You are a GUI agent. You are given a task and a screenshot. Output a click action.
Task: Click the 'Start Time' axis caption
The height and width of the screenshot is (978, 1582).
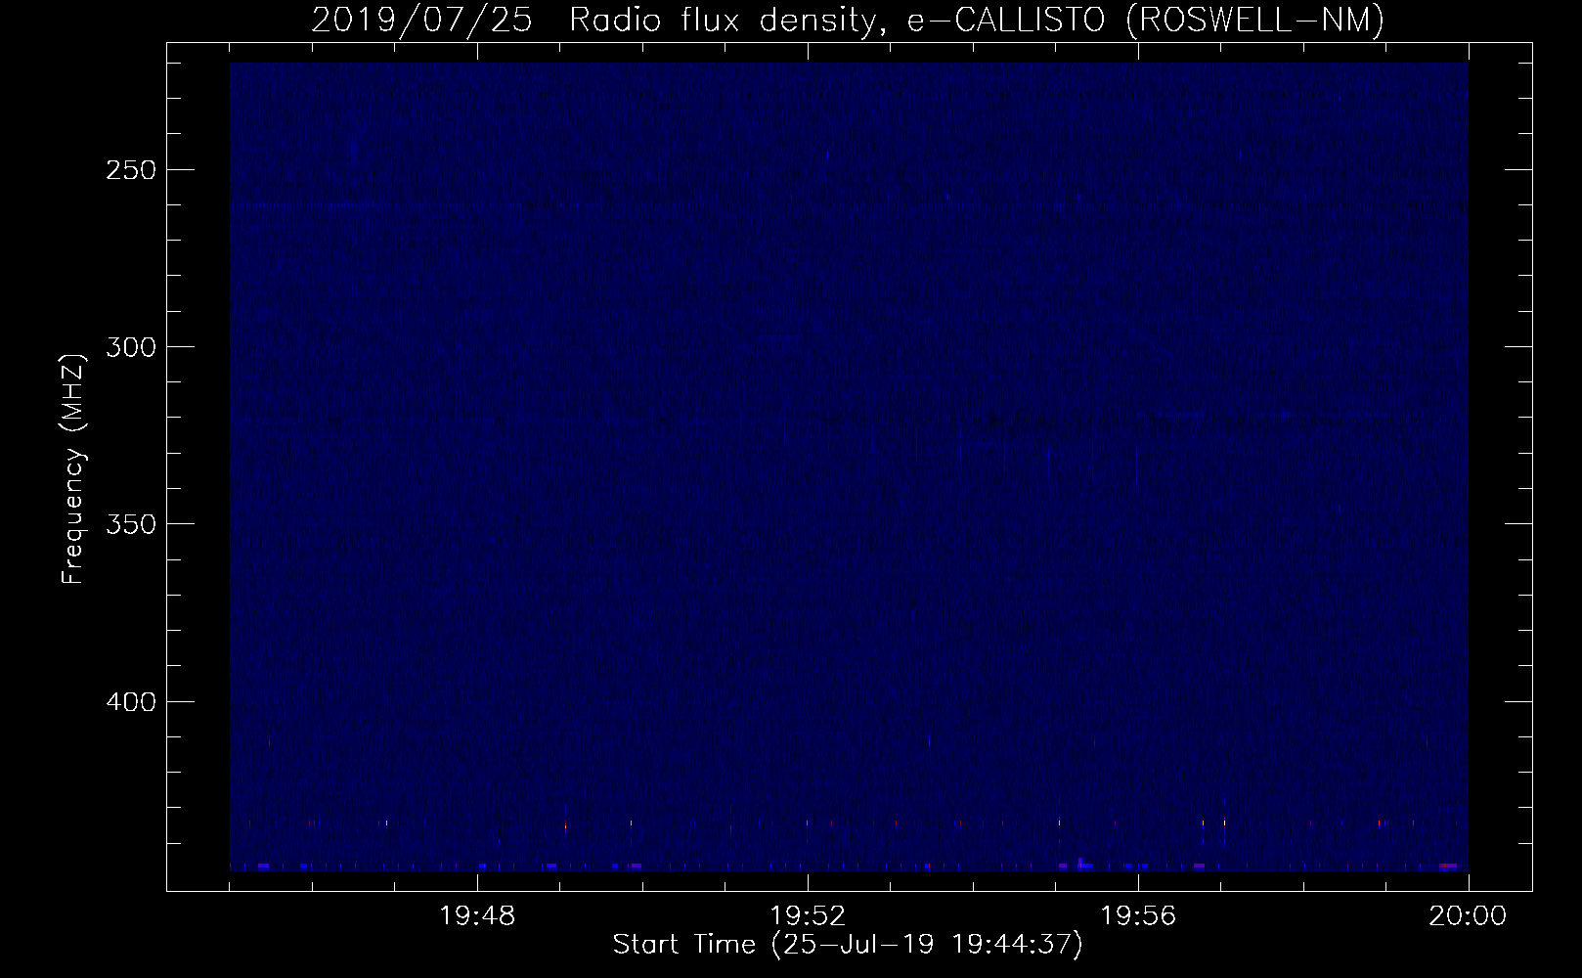(x=848, y=945)
